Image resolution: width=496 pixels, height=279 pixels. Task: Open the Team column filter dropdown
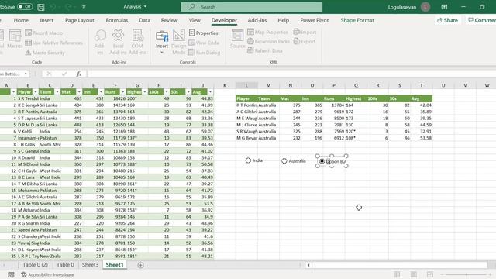[57, 91]
